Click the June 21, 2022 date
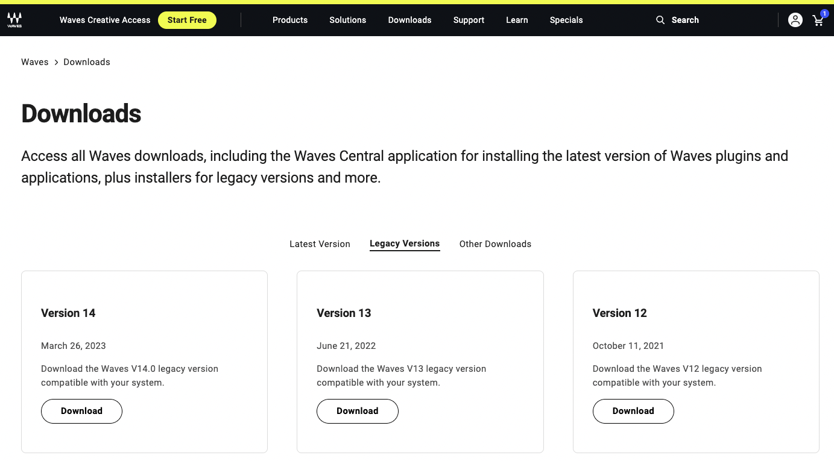 (x=346, y=346)
